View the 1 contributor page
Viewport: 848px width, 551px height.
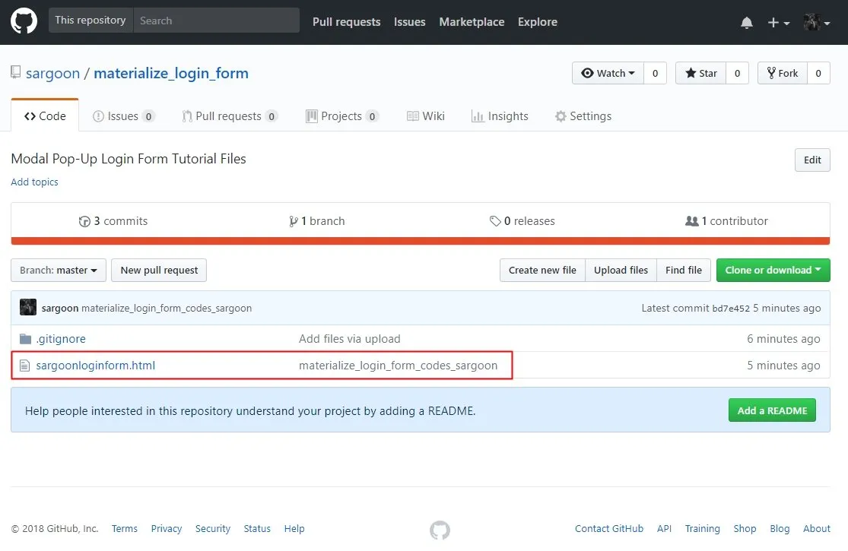point(726,221)
